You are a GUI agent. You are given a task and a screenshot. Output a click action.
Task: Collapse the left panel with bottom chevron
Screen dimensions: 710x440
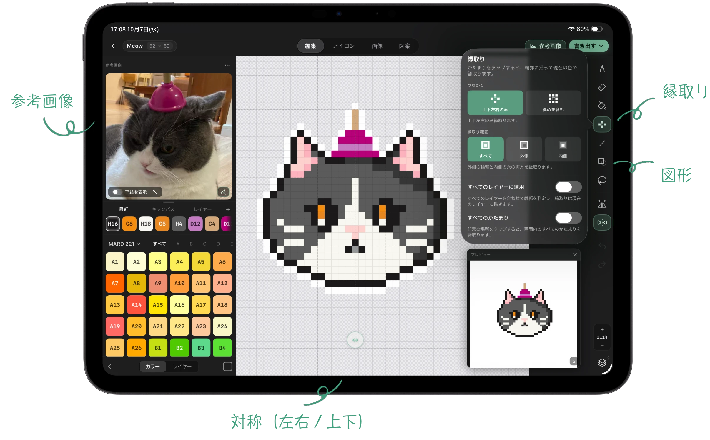[110, 366]
